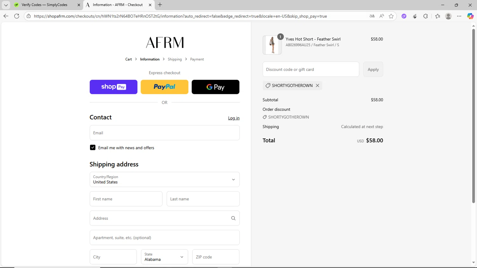Click the translate page icon
The width and height of the screenshot is (477, 268).
[372, 16]
